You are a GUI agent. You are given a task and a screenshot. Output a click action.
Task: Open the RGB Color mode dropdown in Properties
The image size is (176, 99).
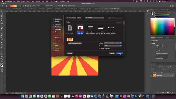pos(162,56)
